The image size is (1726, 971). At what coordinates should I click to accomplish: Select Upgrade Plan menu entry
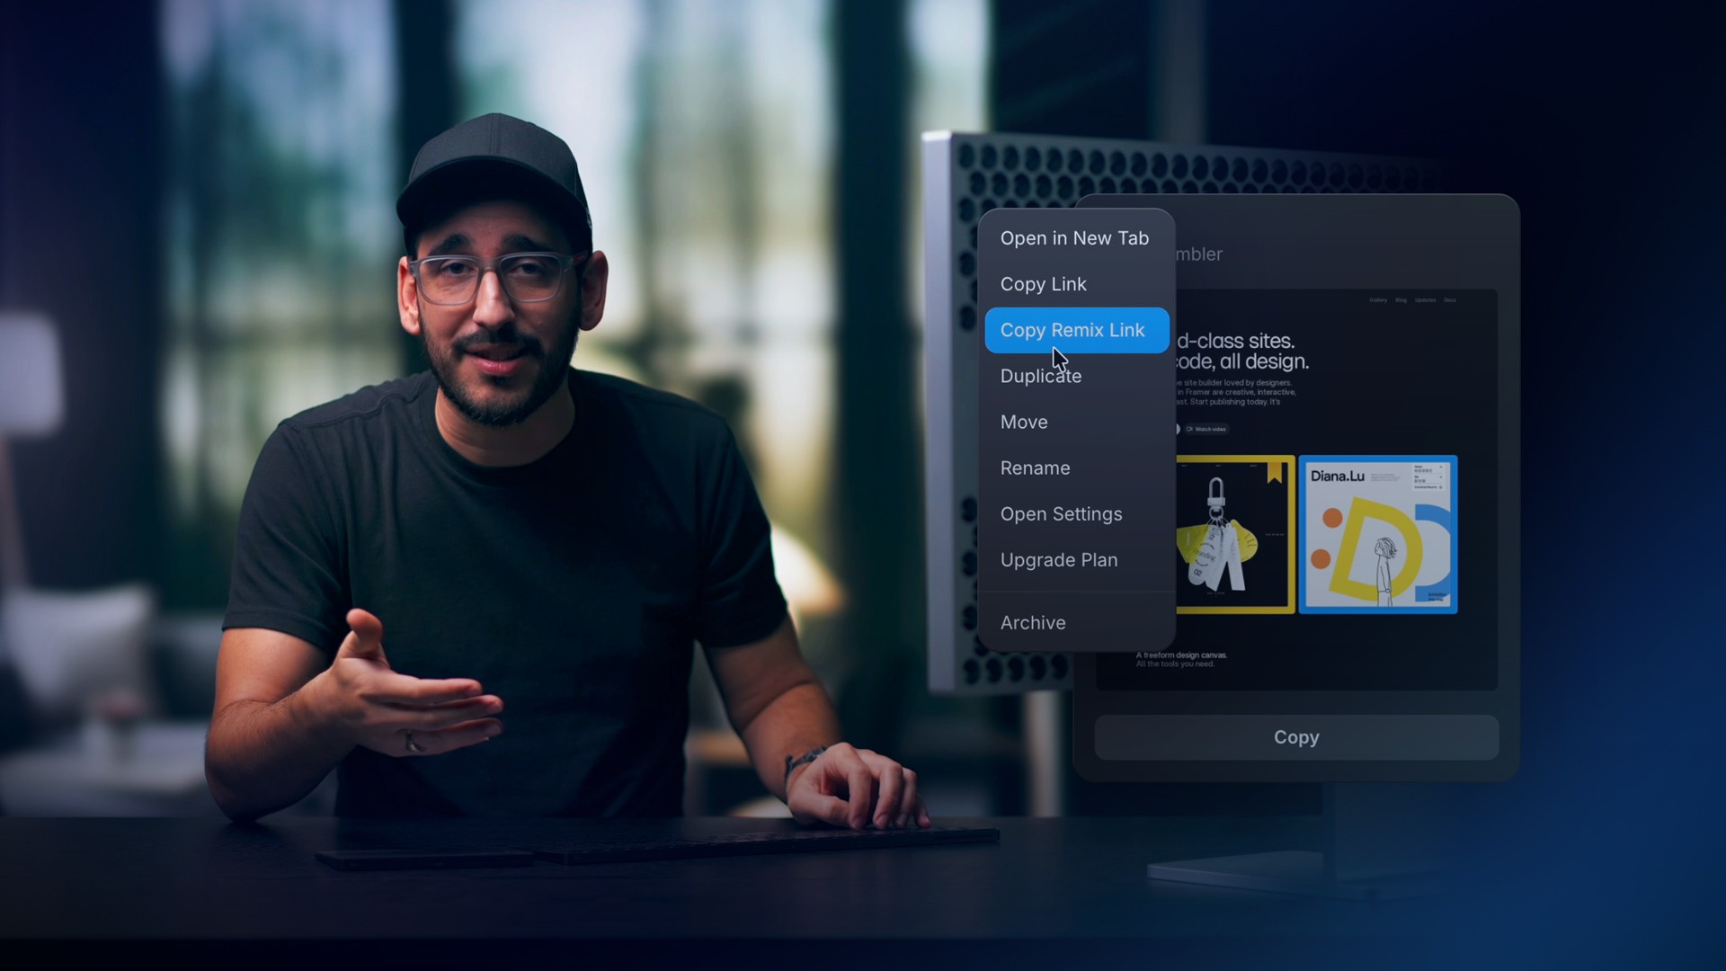tap(1058, 559)
